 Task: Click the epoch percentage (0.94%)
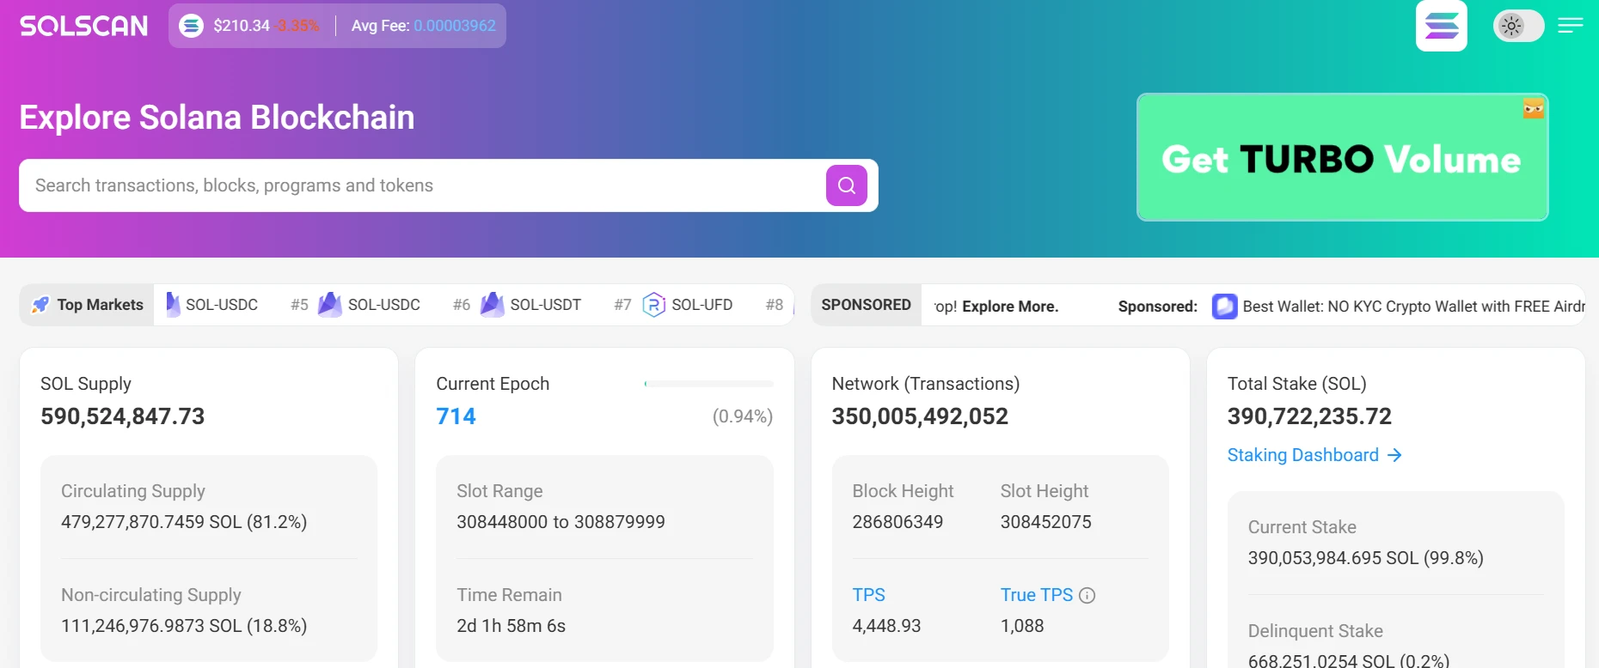(x=743, y=416)
